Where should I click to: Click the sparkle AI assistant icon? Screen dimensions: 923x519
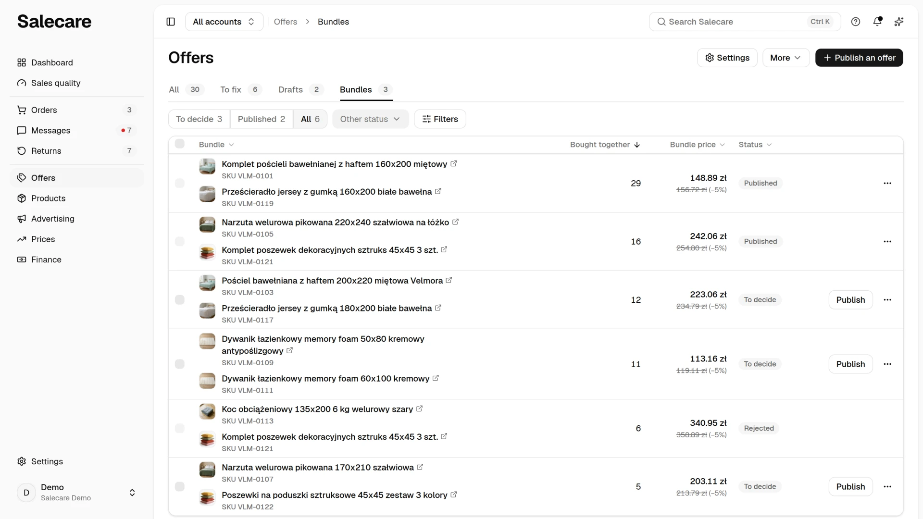point(899,22)
